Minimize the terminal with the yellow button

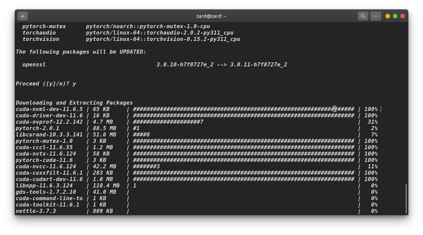388,16
